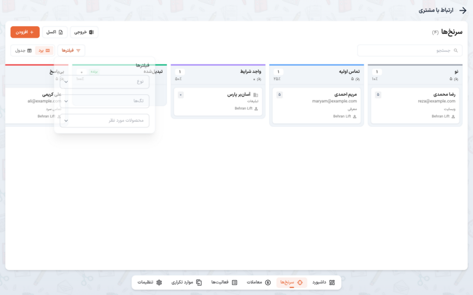Click score badge on مریم احمدی card
The height and width of the screenshot is (295, 473).
click(279, 94)
